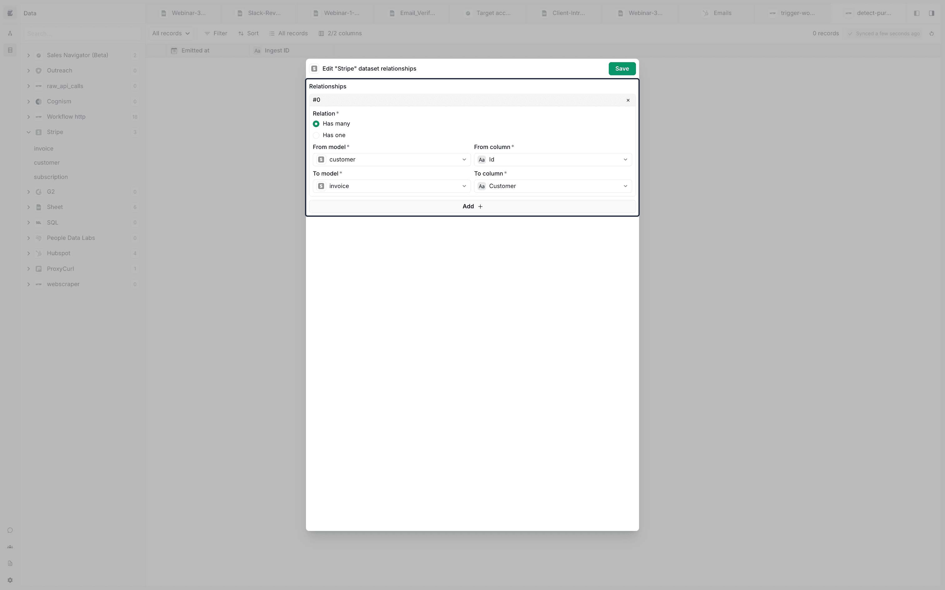
Task: Click the Filter toolbar button
Action: 216,33
